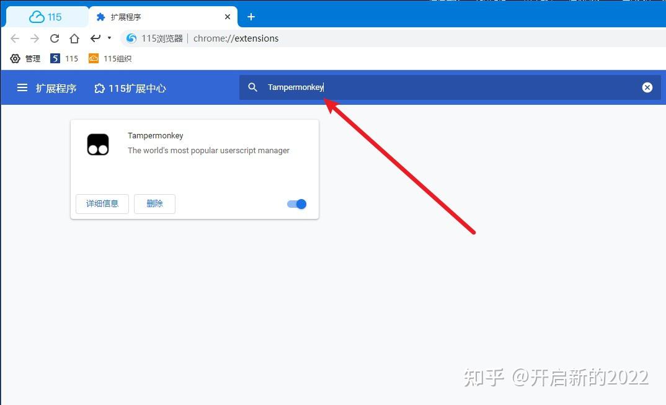The width and height of the screenshot is (666, 405).
Task: Click the 扩展程序 page title
Action: (56, 88)
